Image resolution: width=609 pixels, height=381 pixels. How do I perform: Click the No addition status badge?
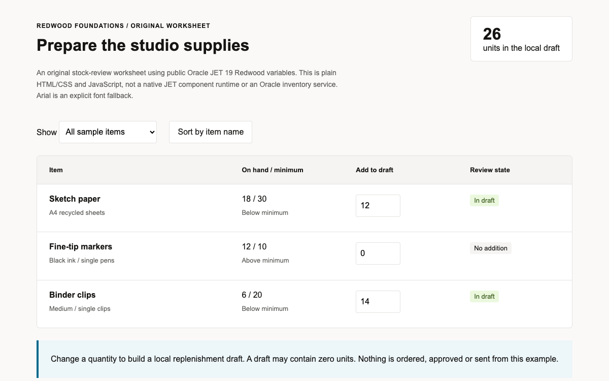pyautogui.click(x=491, y=248)
